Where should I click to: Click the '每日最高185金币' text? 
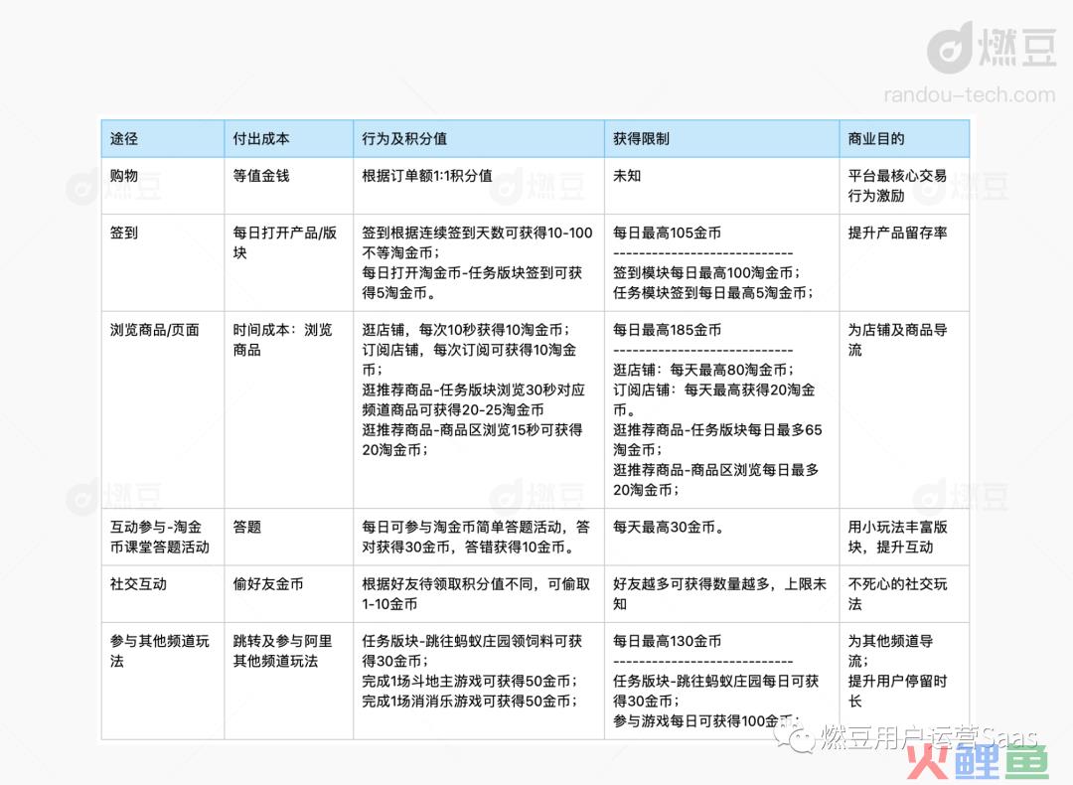pos(668,330)
